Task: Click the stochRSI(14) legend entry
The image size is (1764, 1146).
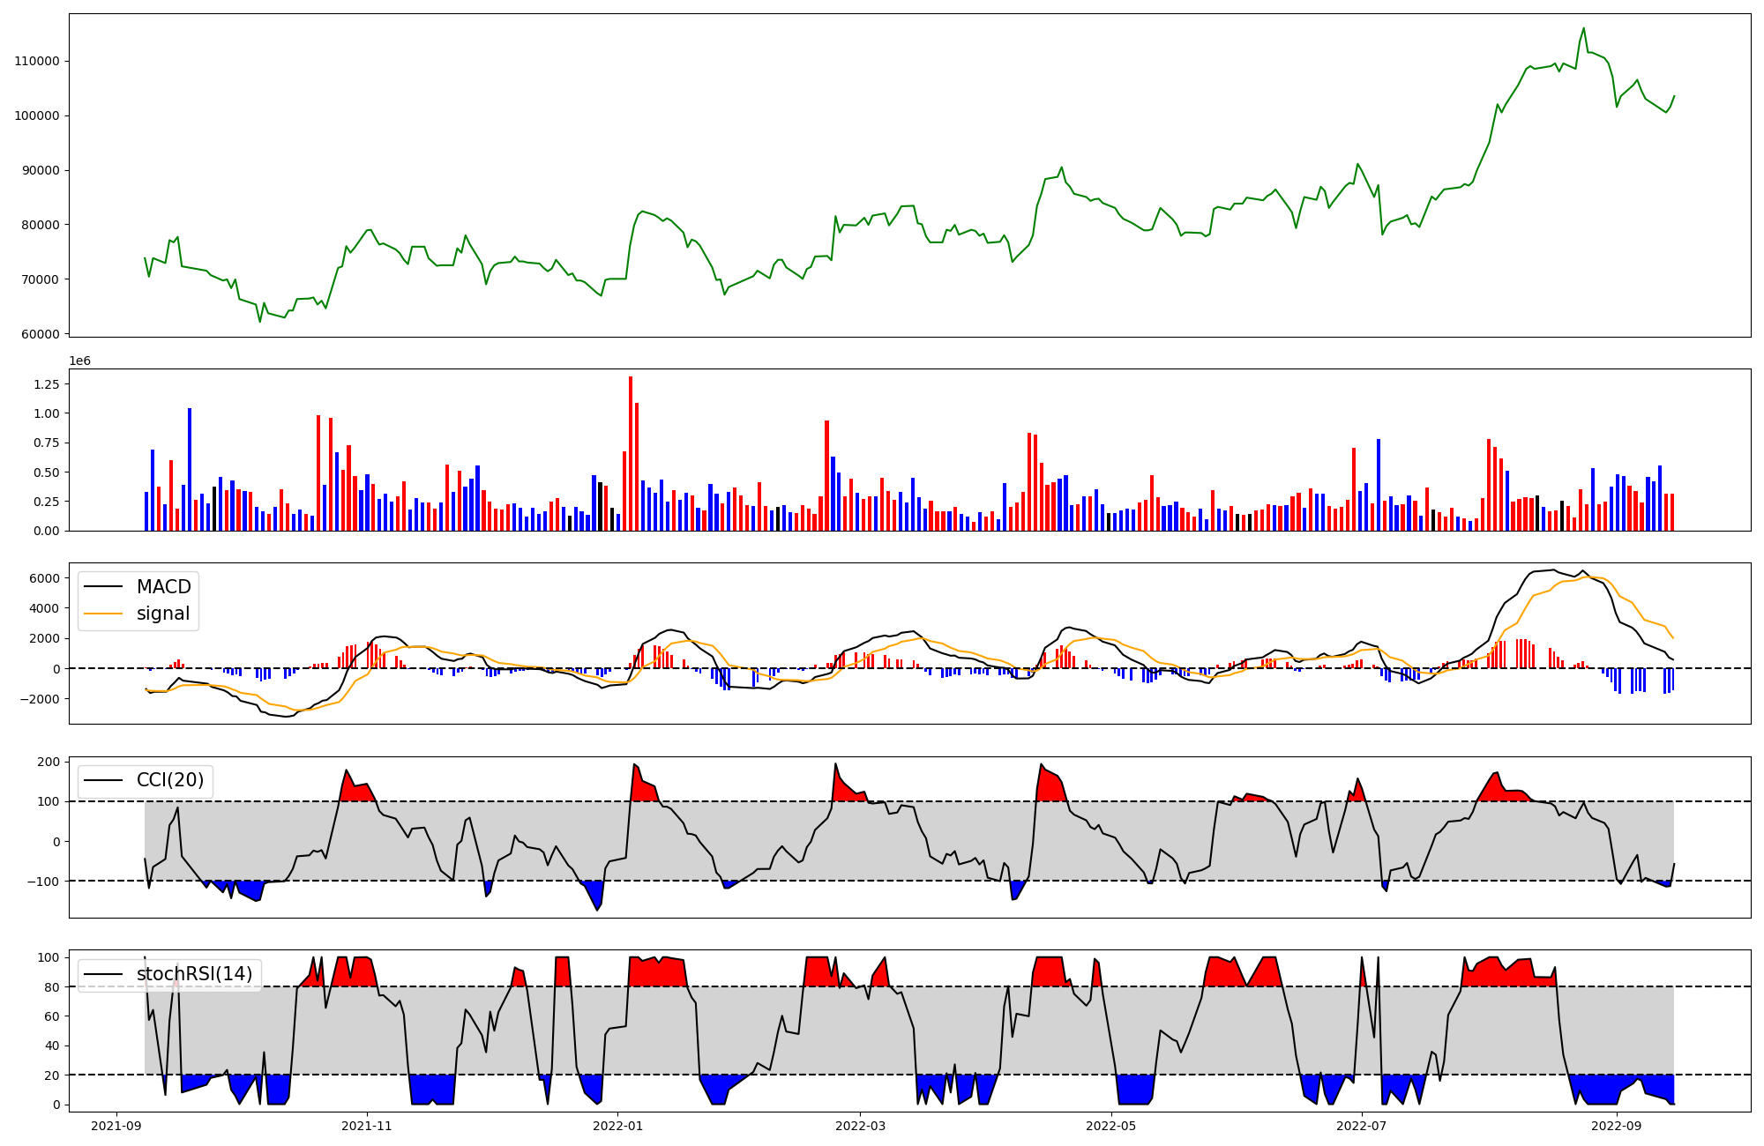Action: click(194, 974)
